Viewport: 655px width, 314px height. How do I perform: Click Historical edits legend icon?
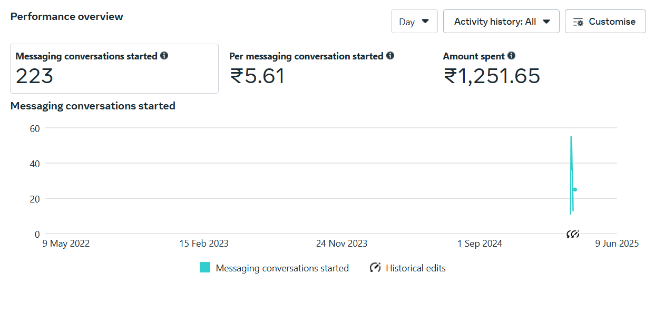click(x=375, y=268)
